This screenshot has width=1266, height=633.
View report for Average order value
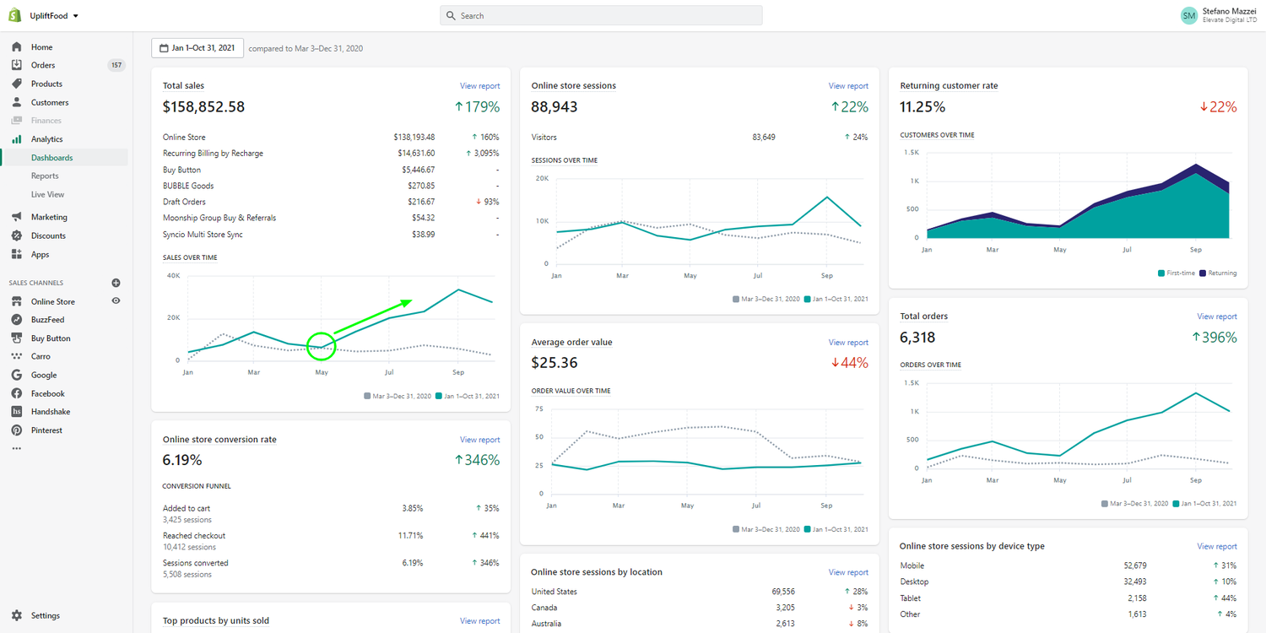[848, 343]
